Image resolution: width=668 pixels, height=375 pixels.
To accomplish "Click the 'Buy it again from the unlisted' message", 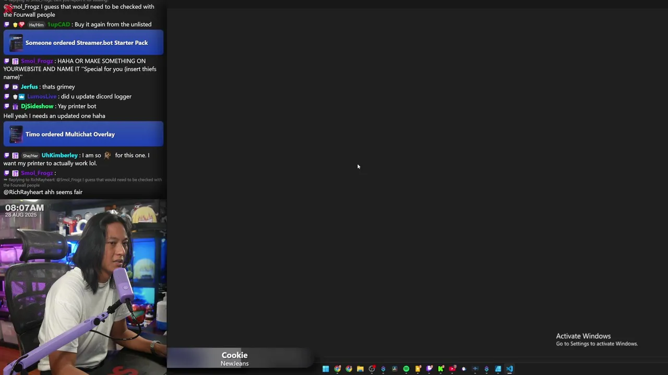I will (113, 24).
